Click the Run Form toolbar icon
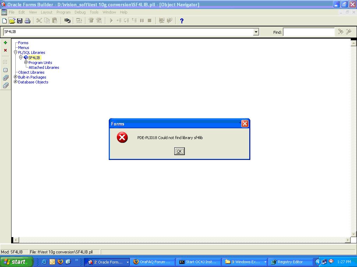The width and height of the screenshot is (357, 267). [x=91, y=21]
